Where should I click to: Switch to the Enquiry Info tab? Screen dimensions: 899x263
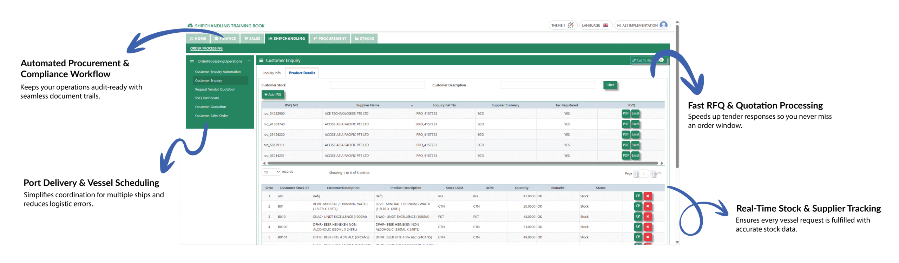click(x=271, y=73)
